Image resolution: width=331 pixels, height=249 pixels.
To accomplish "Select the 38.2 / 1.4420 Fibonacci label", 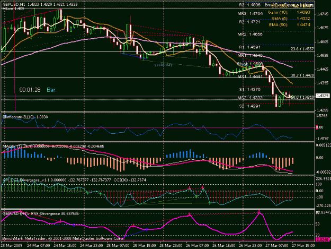I will 302,75.
